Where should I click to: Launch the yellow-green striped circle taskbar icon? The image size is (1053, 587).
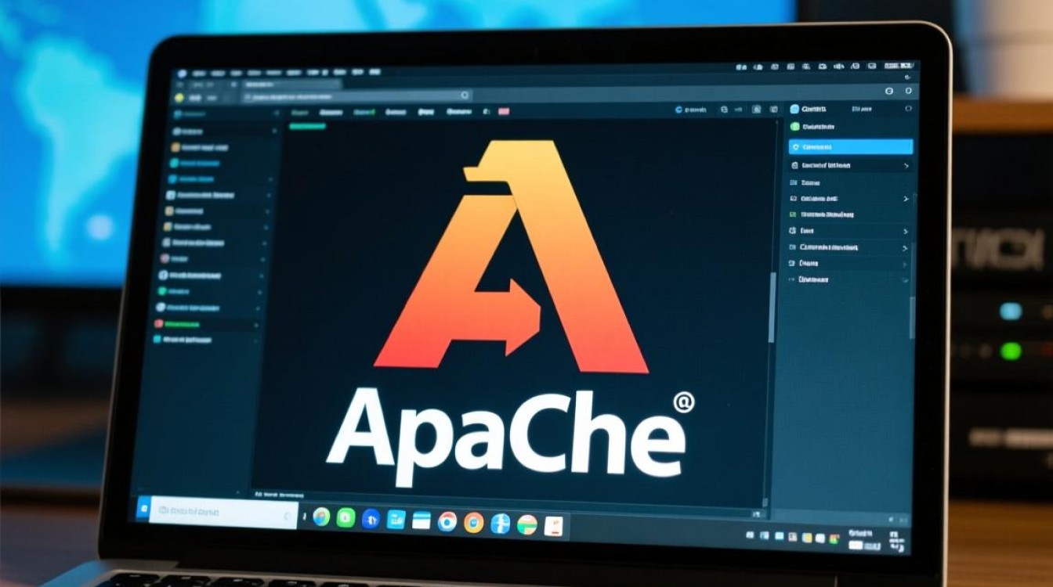(527, 524)
